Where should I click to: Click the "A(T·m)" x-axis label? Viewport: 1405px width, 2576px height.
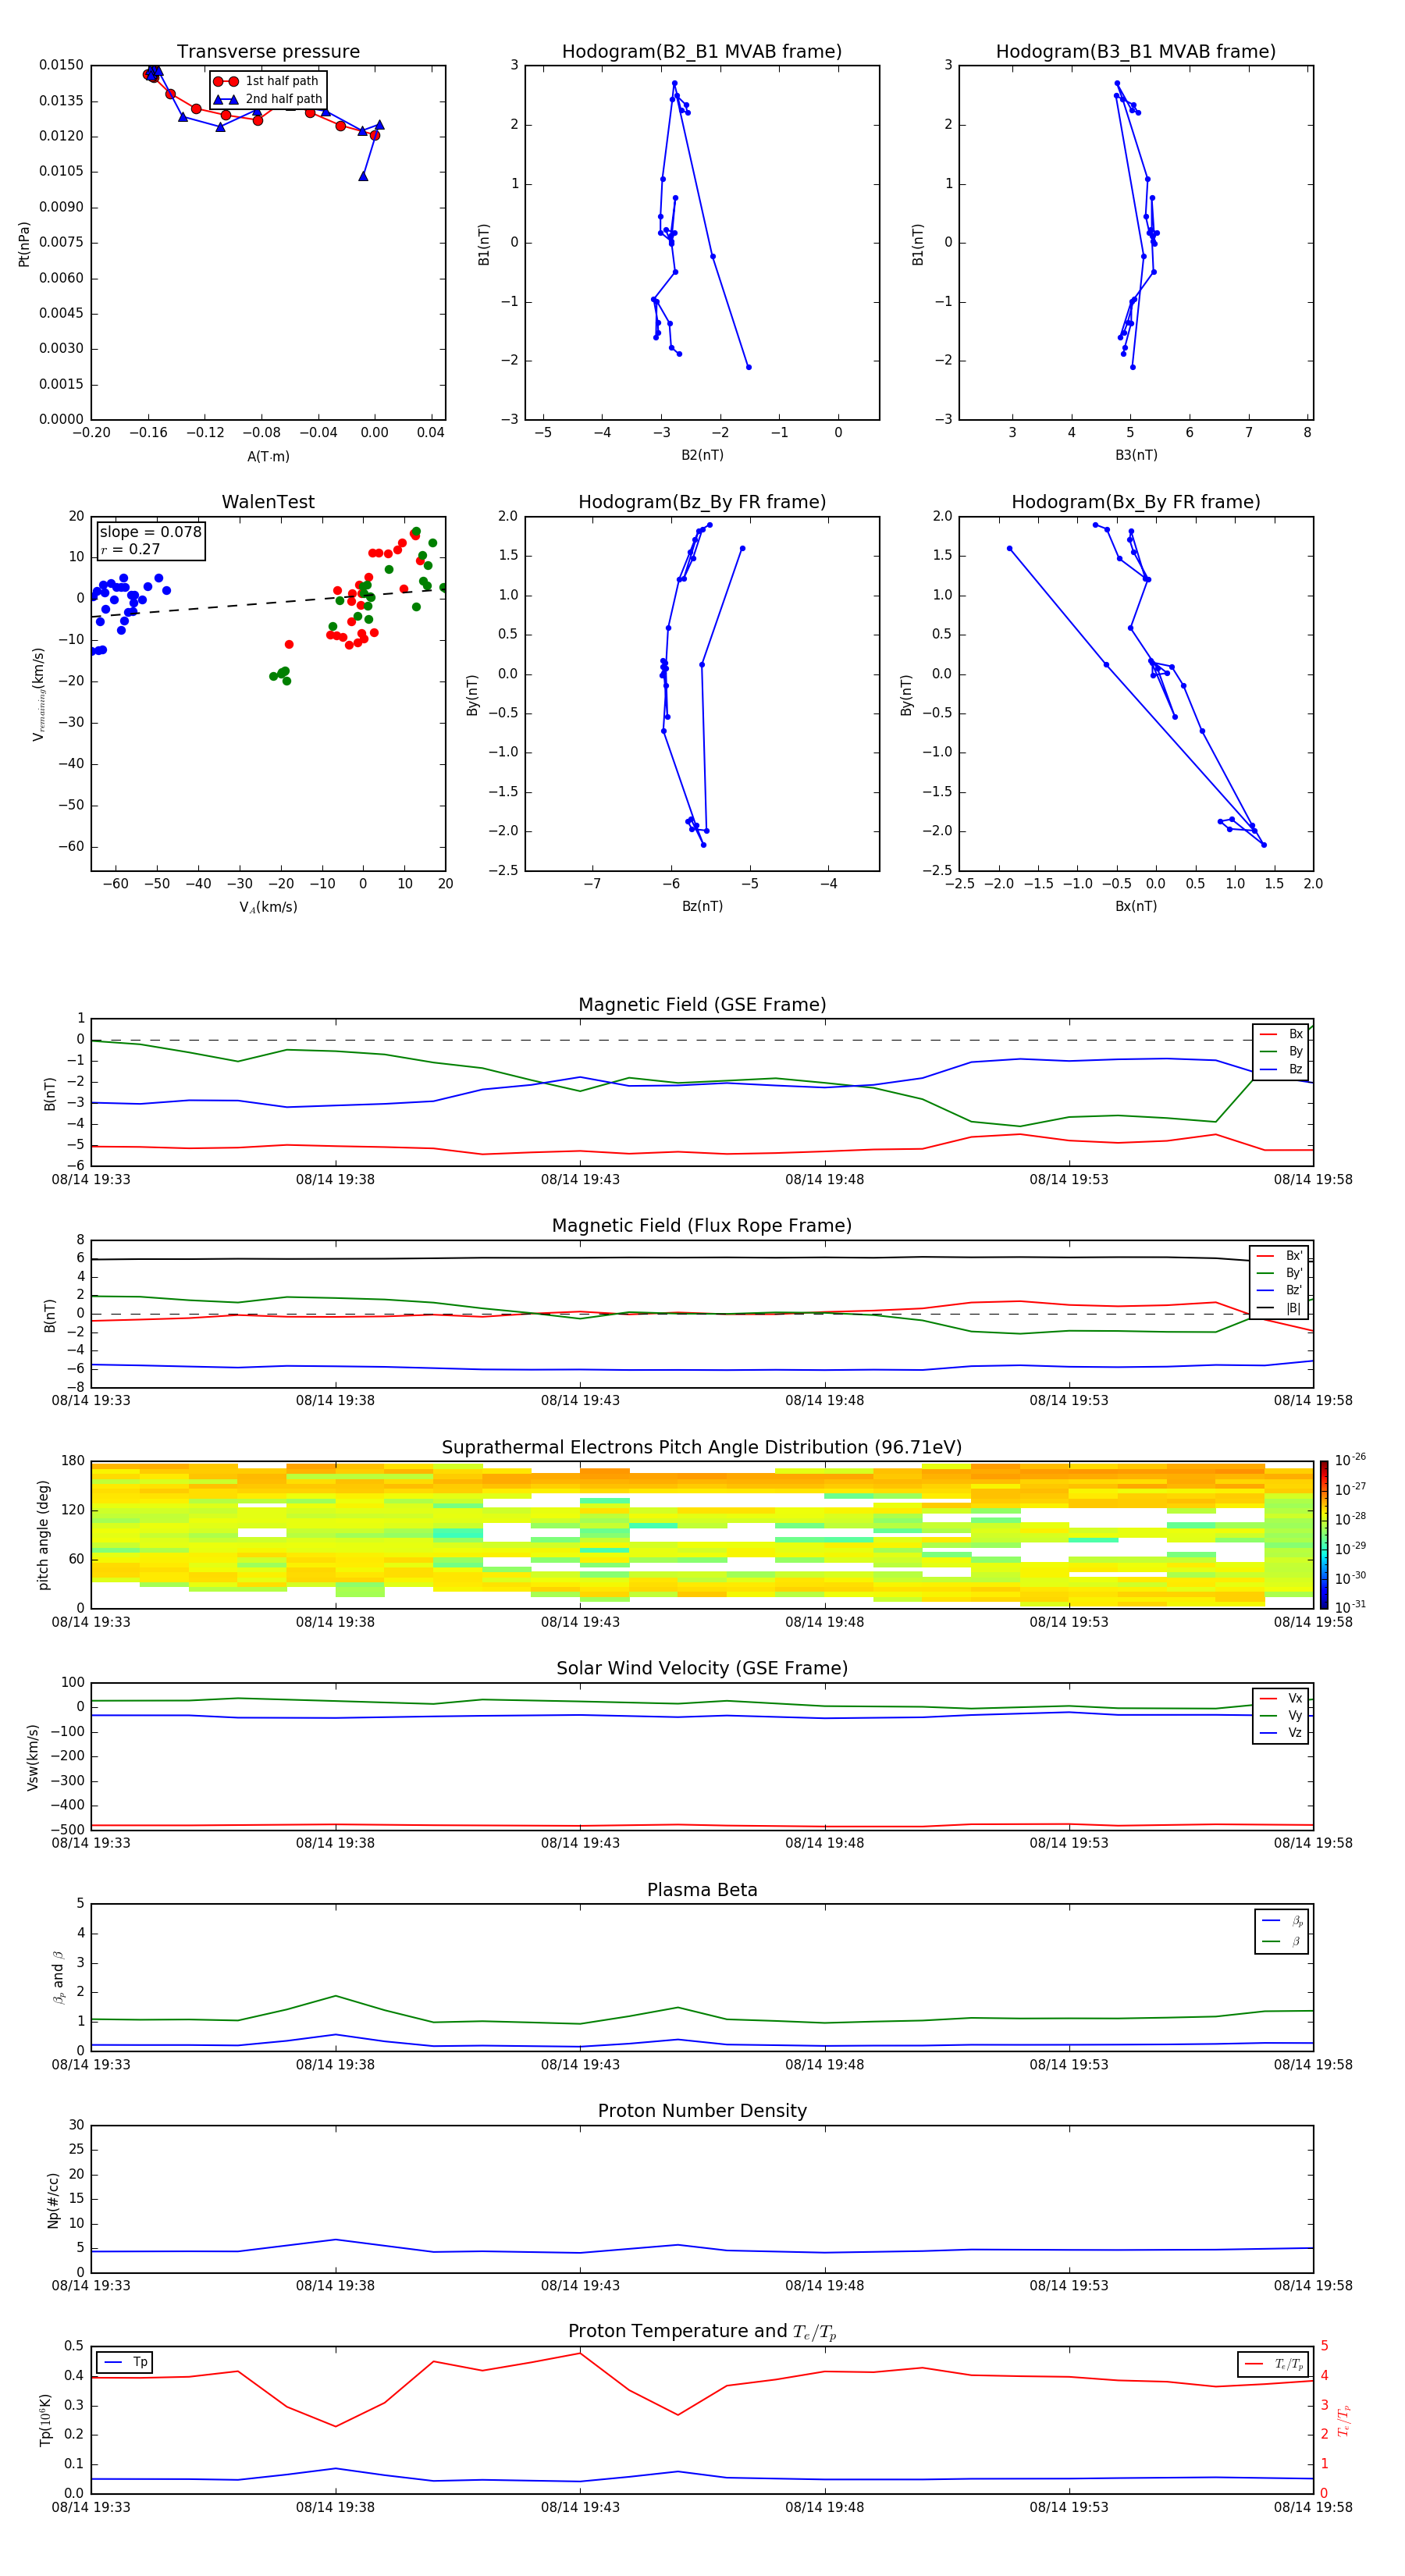[x=268, y=456]
